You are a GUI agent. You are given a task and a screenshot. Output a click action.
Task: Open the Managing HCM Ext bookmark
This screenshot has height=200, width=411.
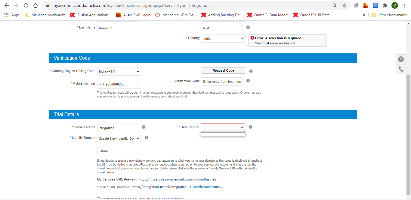coord(176,15)
